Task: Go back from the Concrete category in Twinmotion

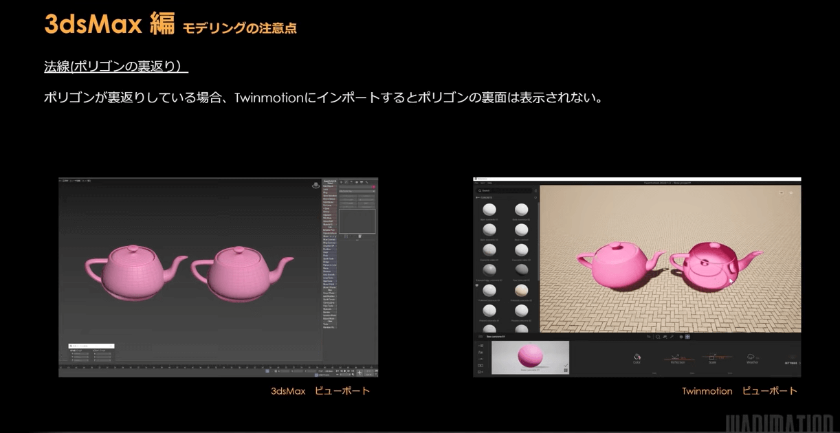Action: (478, 197)
